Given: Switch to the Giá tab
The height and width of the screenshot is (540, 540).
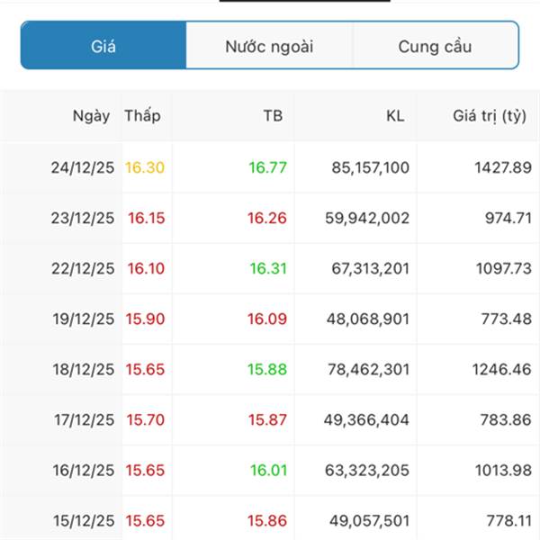Looking at the screenshot, I should point(103,46).
